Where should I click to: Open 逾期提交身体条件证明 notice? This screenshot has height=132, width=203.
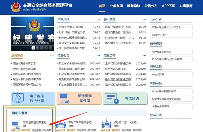(x=73, y=79)
